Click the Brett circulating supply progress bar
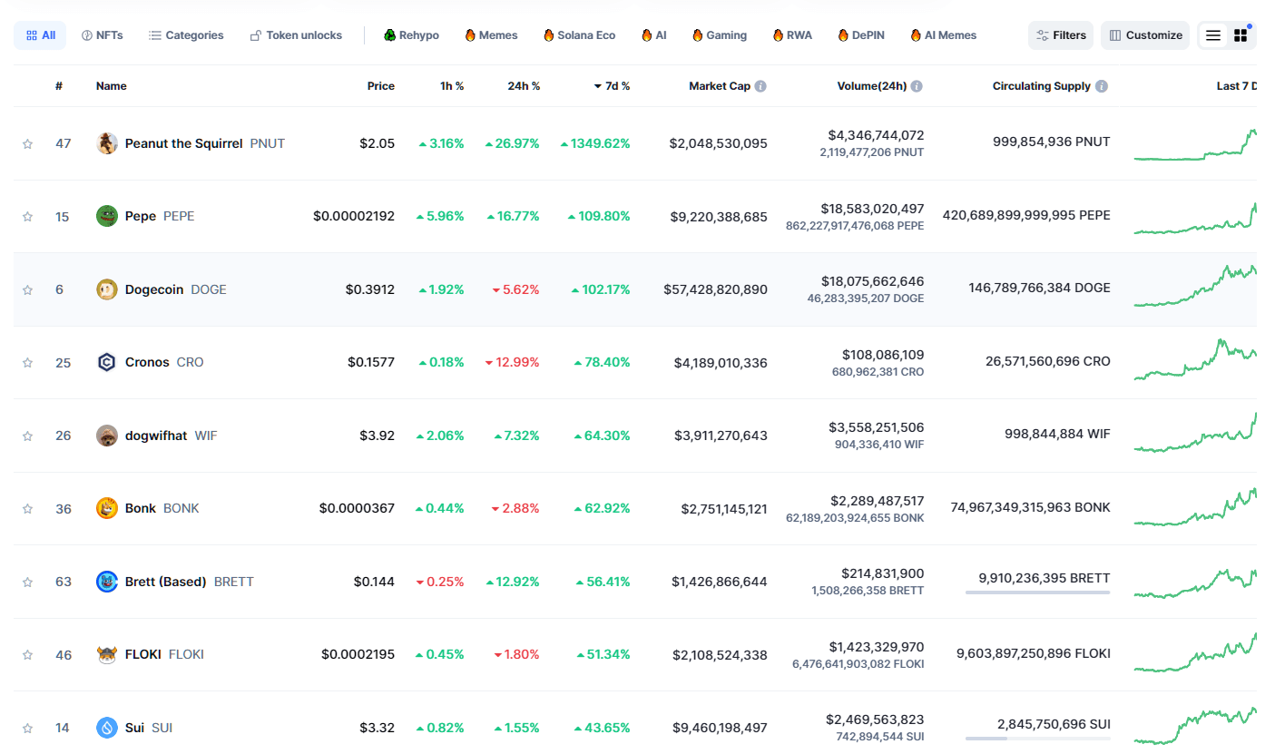Image resolution: width=1275 pixels, height=754 pixels. [x=1037, y=592]
